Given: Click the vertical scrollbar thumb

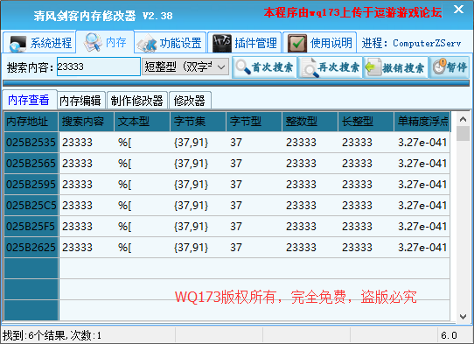Looking at the screenshot, I should 463,134.
